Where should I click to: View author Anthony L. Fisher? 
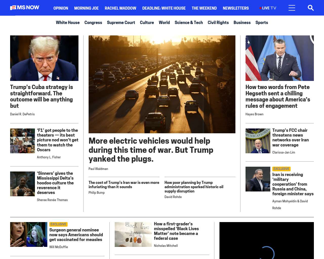49,157
